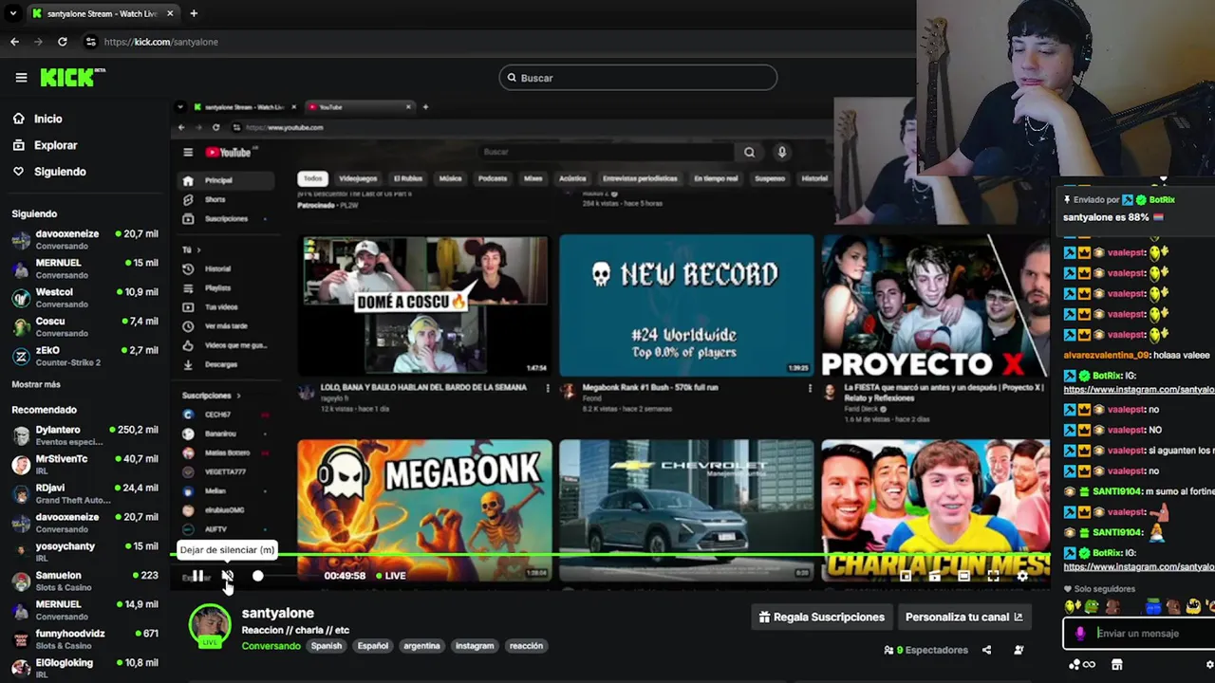Select the YouTube tab in streamed browser

pos(359,107)
